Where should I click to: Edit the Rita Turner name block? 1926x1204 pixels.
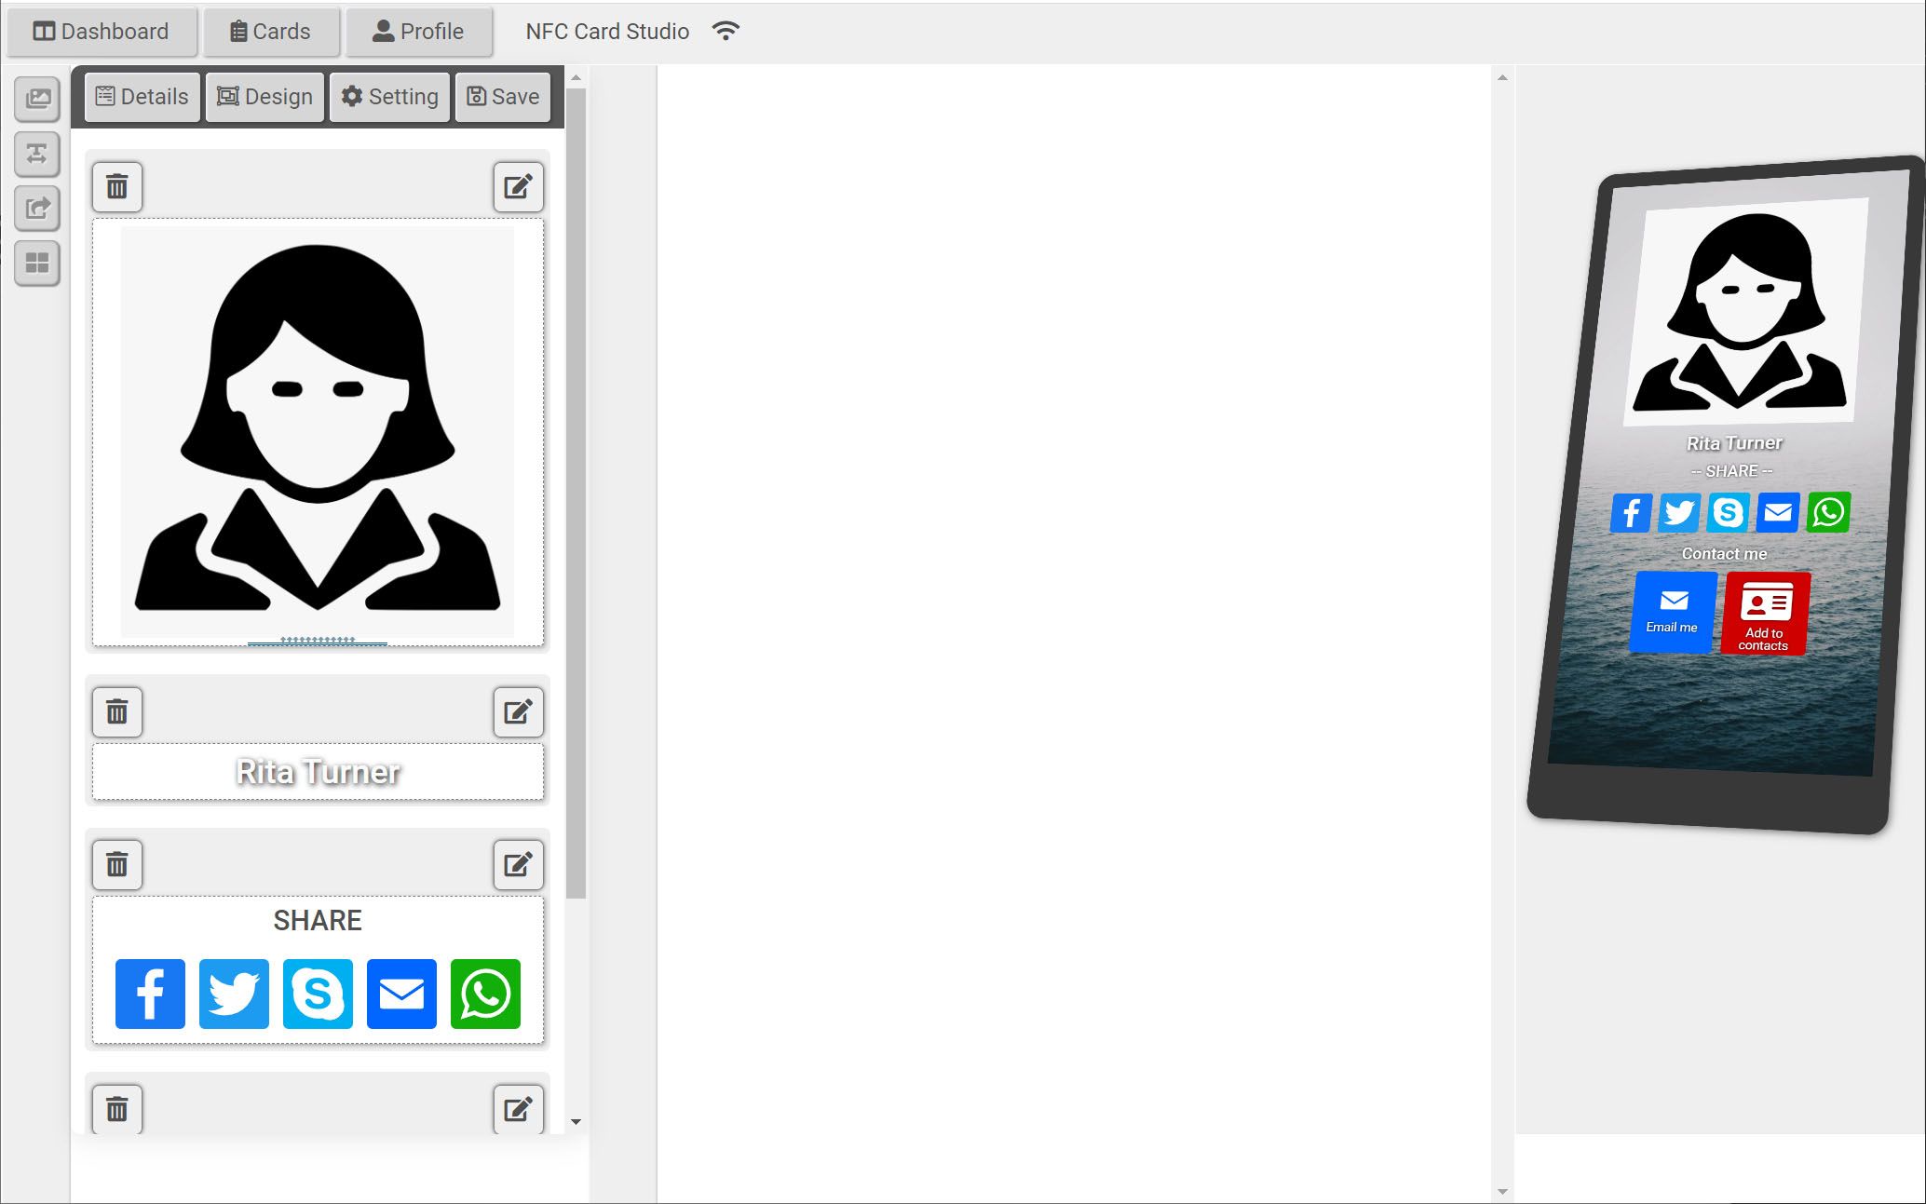(518, 712)
